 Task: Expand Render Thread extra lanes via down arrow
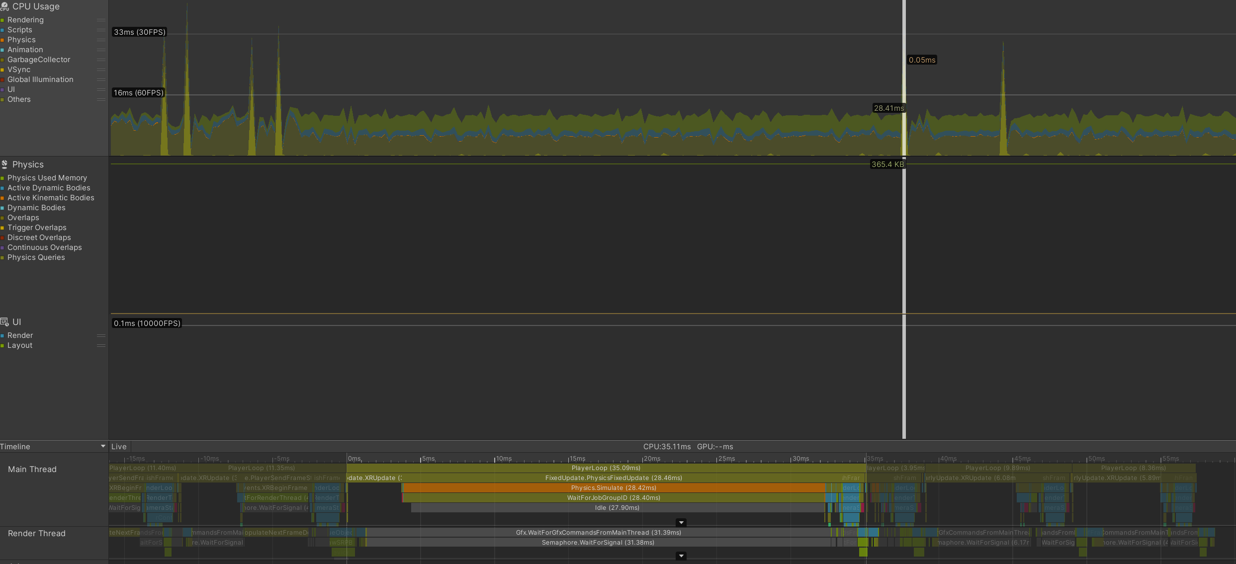tap(681, 556)
